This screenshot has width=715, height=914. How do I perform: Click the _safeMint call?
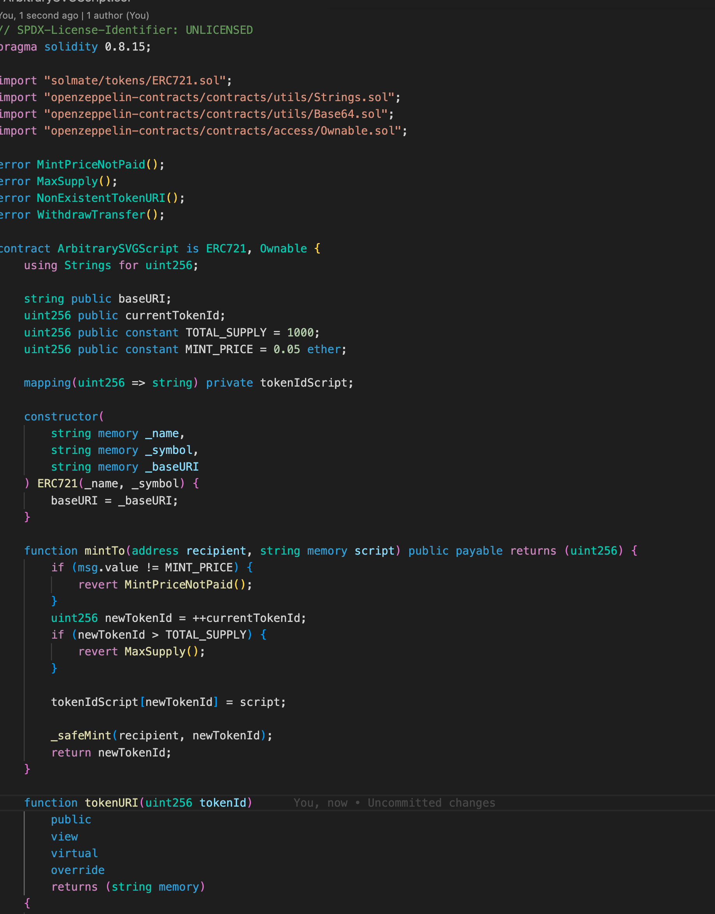click(x=161, y=736)
